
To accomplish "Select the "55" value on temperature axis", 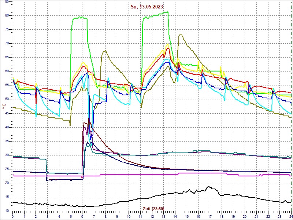I will coord(7,85).
